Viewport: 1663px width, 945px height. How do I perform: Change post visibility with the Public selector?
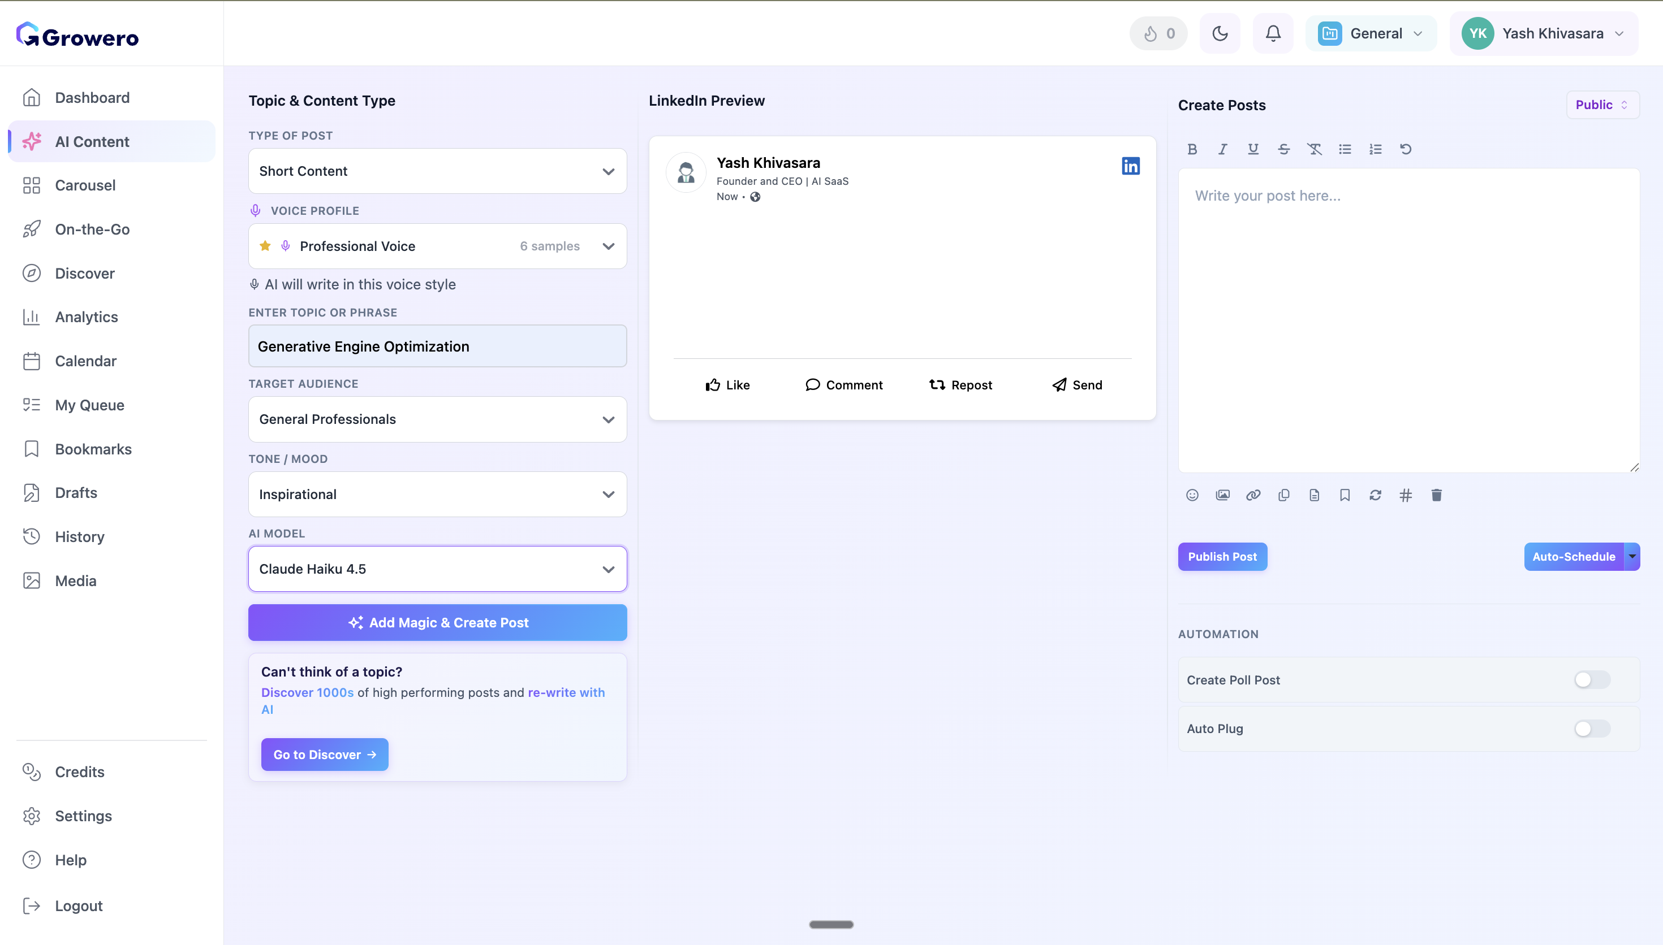point(1601,105)
